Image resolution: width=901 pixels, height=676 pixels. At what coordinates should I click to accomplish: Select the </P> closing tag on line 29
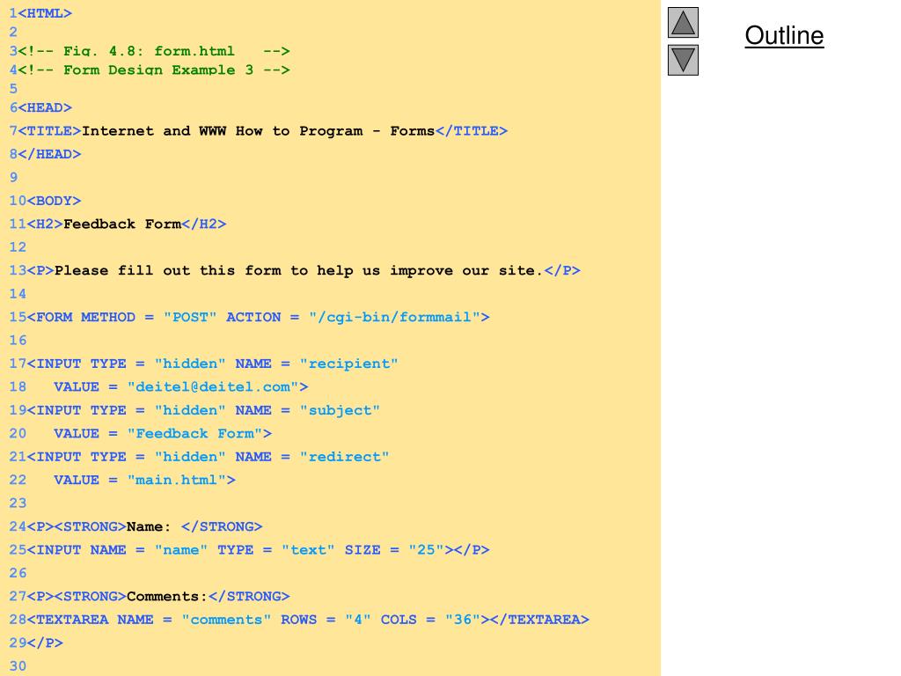pos(45,643)
